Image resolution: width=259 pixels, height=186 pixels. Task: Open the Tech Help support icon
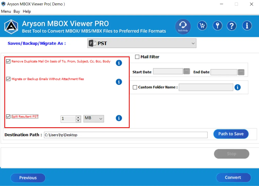click(183, 26)
